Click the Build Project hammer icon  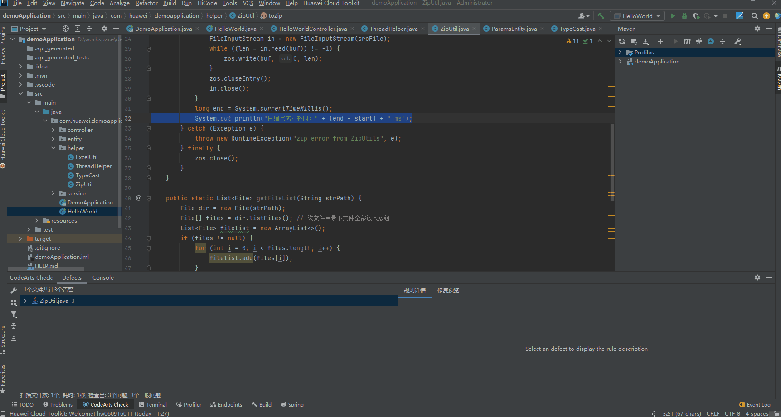(x=601, y=16)
